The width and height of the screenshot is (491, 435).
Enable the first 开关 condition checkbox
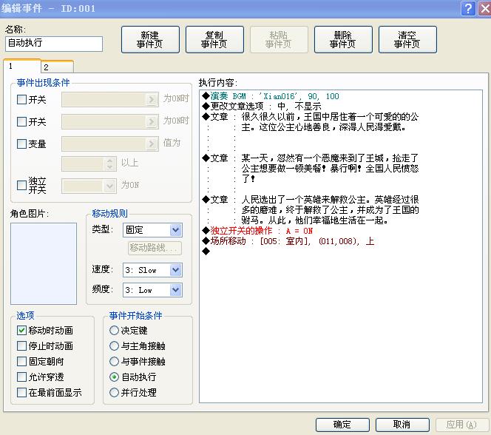21,100
